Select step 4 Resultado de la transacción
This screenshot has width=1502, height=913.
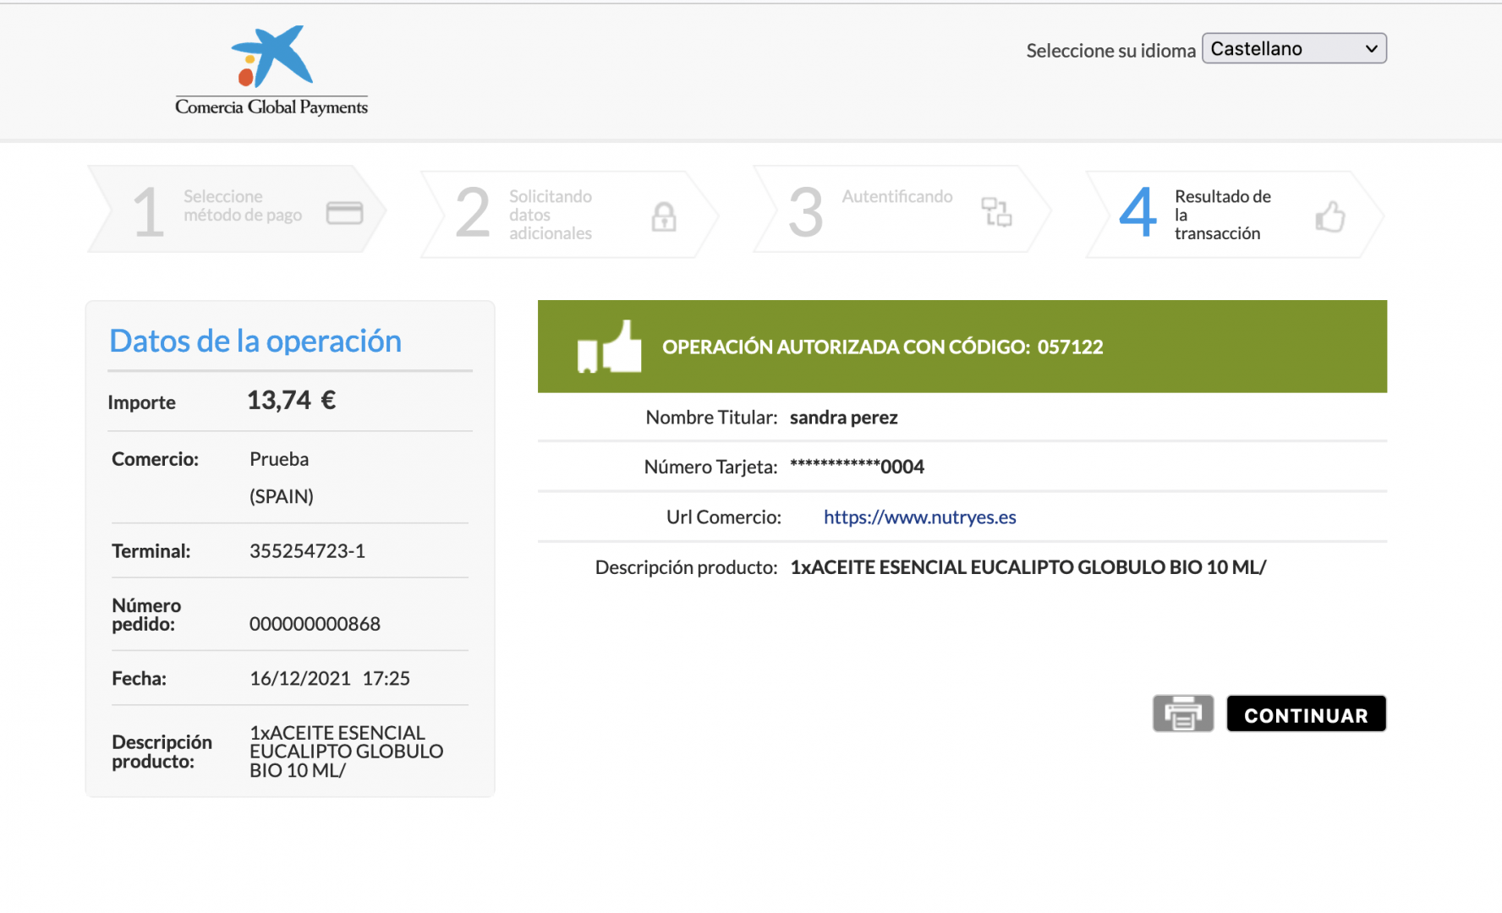click(1235, 215)
